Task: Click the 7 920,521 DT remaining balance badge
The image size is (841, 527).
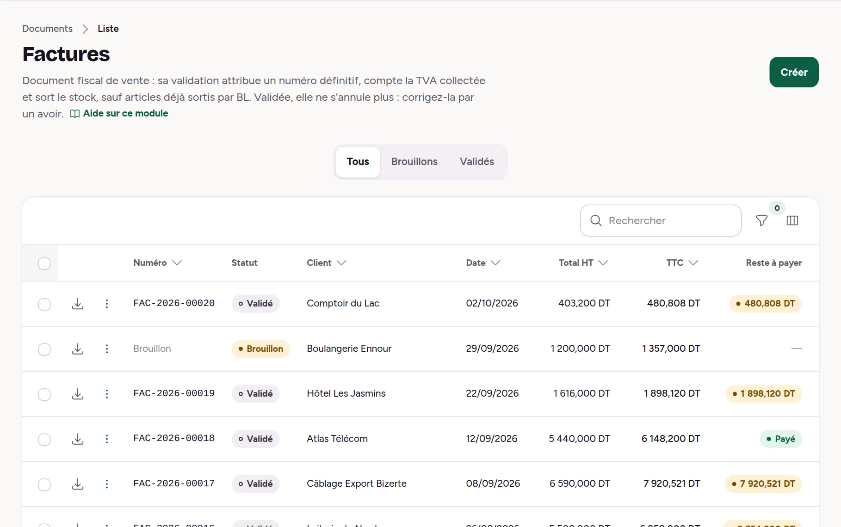Action: (x=763, y=484)
